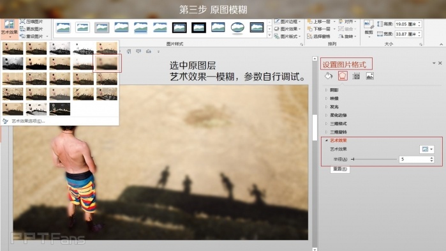The height and width of the screenshot is (251, 446).
Task: Click the 半径(A) radius slider
Action: pyautogui.click(x=373, y=160)
